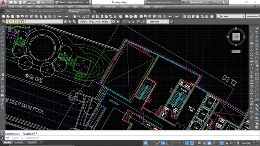Toggle Object Snap Tracking in status bar
Viewport: 260px width, 146px height.
pos(187,143)
